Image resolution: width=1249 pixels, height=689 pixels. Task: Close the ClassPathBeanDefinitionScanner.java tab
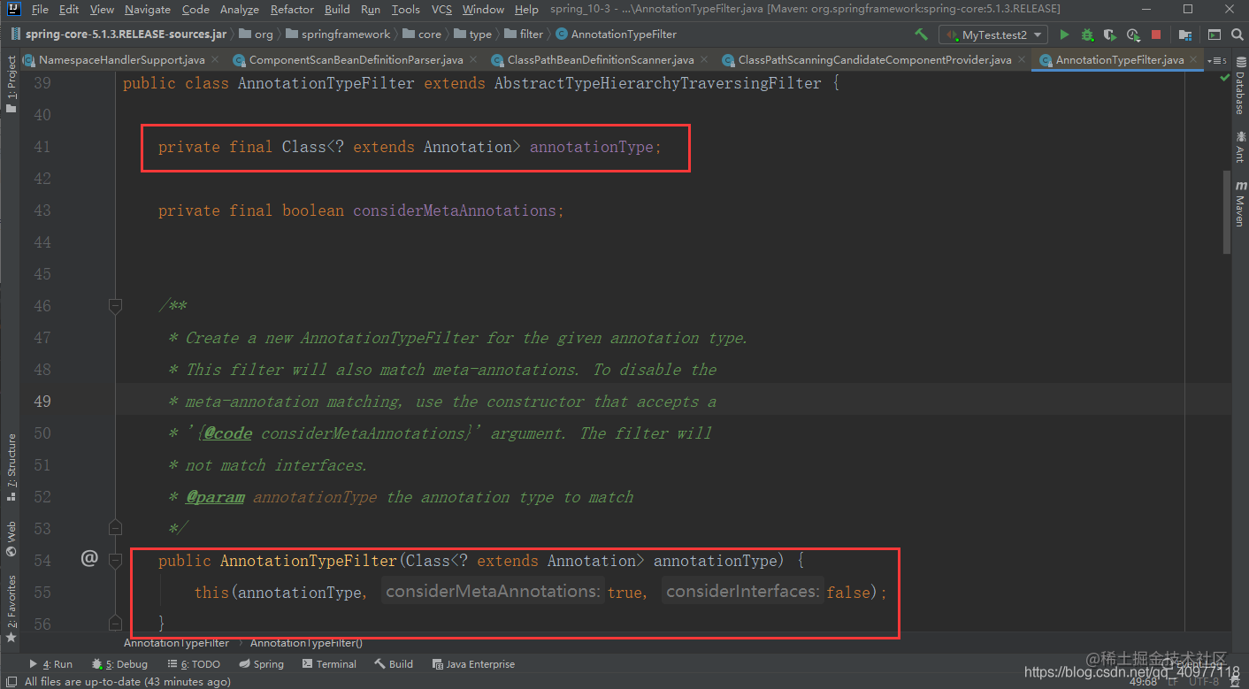(x=703, y=60)
